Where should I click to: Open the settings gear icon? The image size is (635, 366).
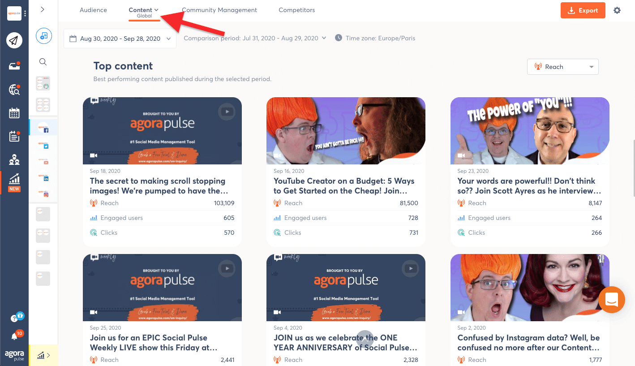point(617,10)
